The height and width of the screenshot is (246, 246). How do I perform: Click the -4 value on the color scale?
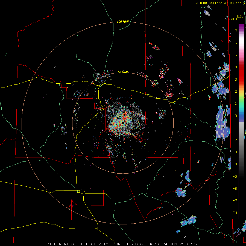(x=235, y=164)
